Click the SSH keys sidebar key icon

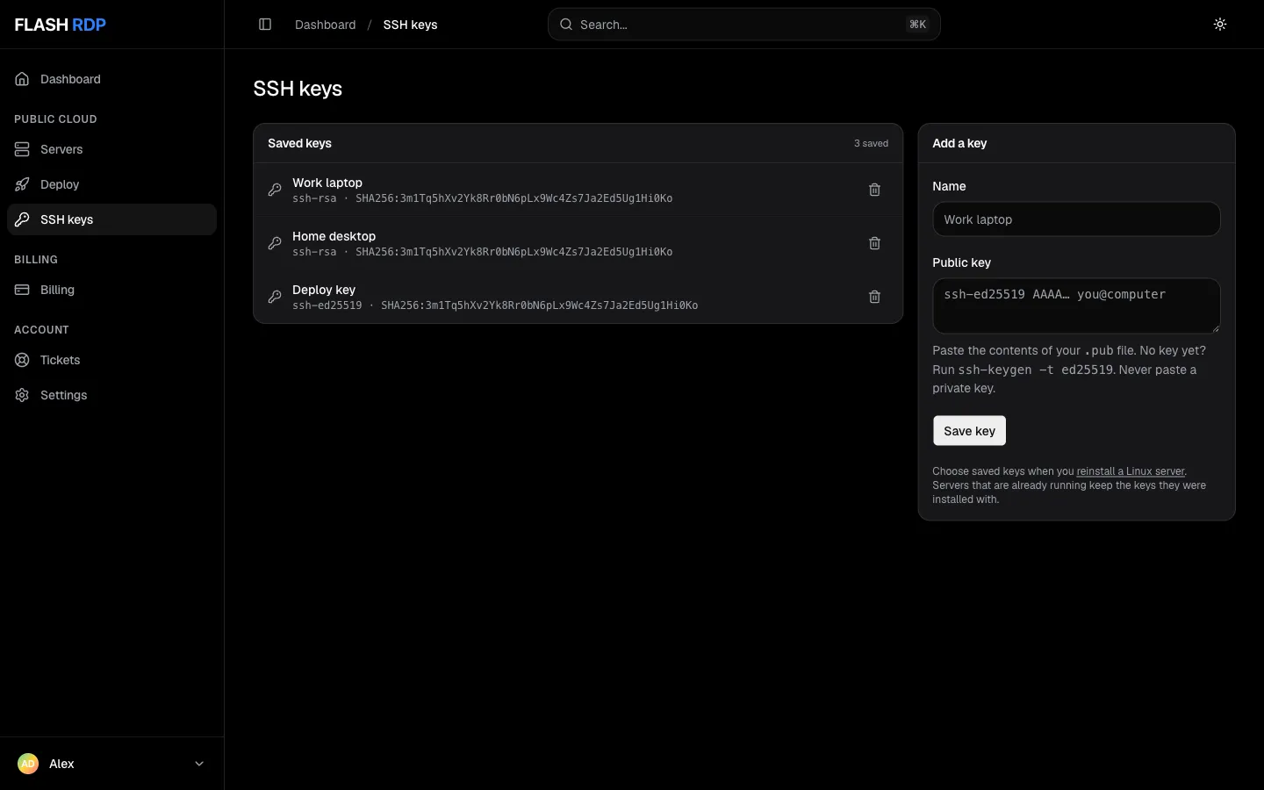tap(22, 219)
